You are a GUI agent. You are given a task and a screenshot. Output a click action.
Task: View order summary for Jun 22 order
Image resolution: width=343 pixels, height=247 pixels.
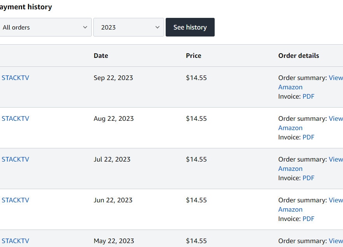(x=336, y=200)
